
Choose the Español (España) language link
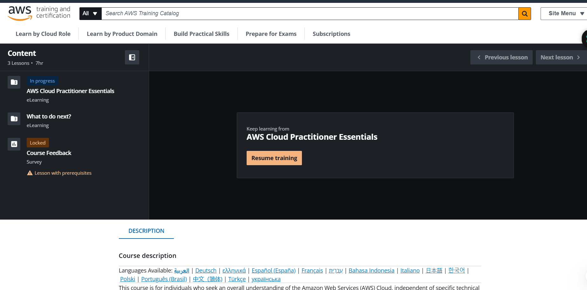click(274, 270)
